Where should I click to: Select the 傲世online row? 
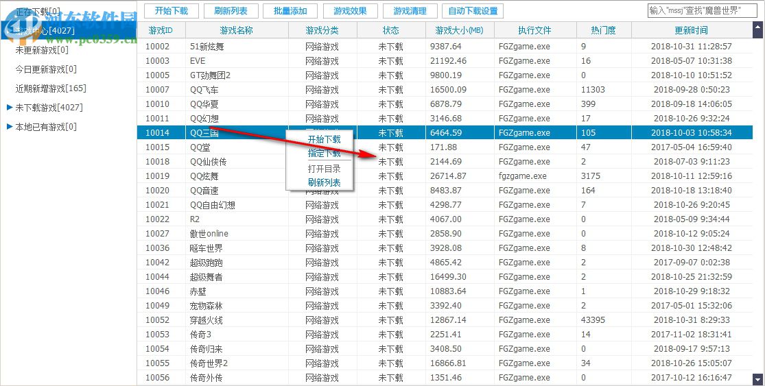pyautogui.click(x=445, y=234)
